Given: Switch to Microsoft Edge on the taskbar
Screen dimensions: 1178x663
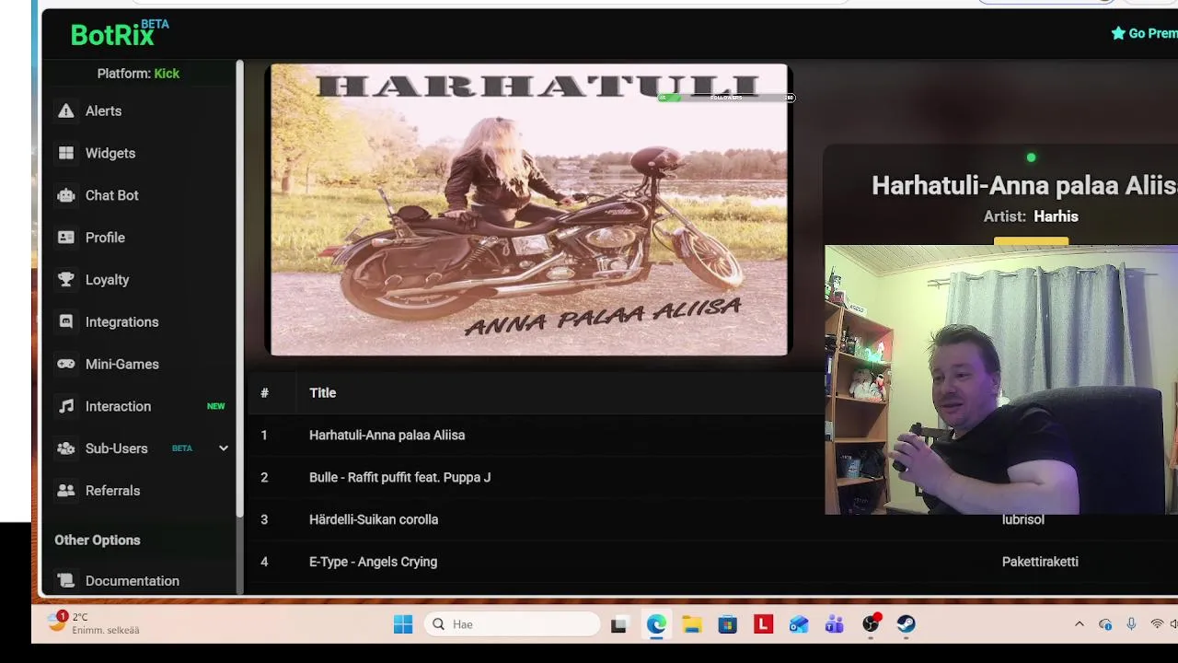Looking at the screenshot, I should (656, 624).
